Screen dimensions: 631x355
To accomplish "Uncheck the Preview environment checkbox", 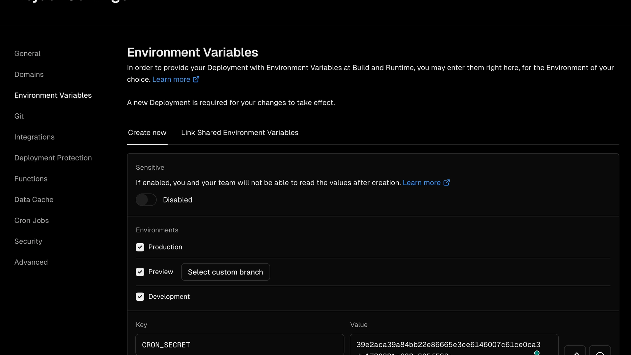I will (140, 272).
